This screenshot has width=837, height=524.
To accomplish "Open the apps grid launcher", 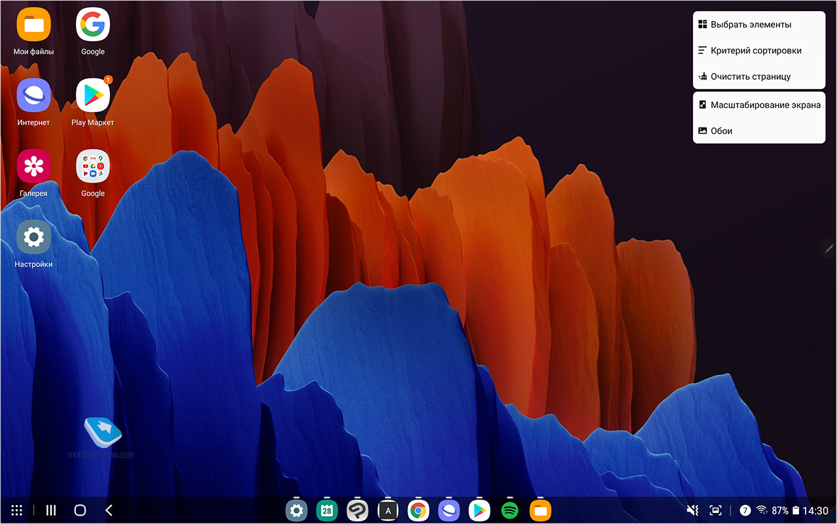I will click(x=18, y=510).
